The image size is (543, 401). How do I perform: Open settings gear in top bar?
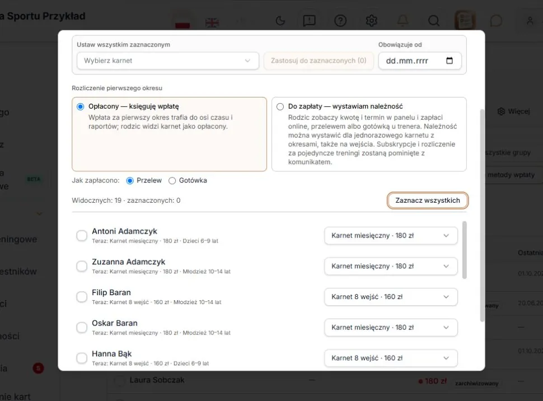(x=372, y=21)
